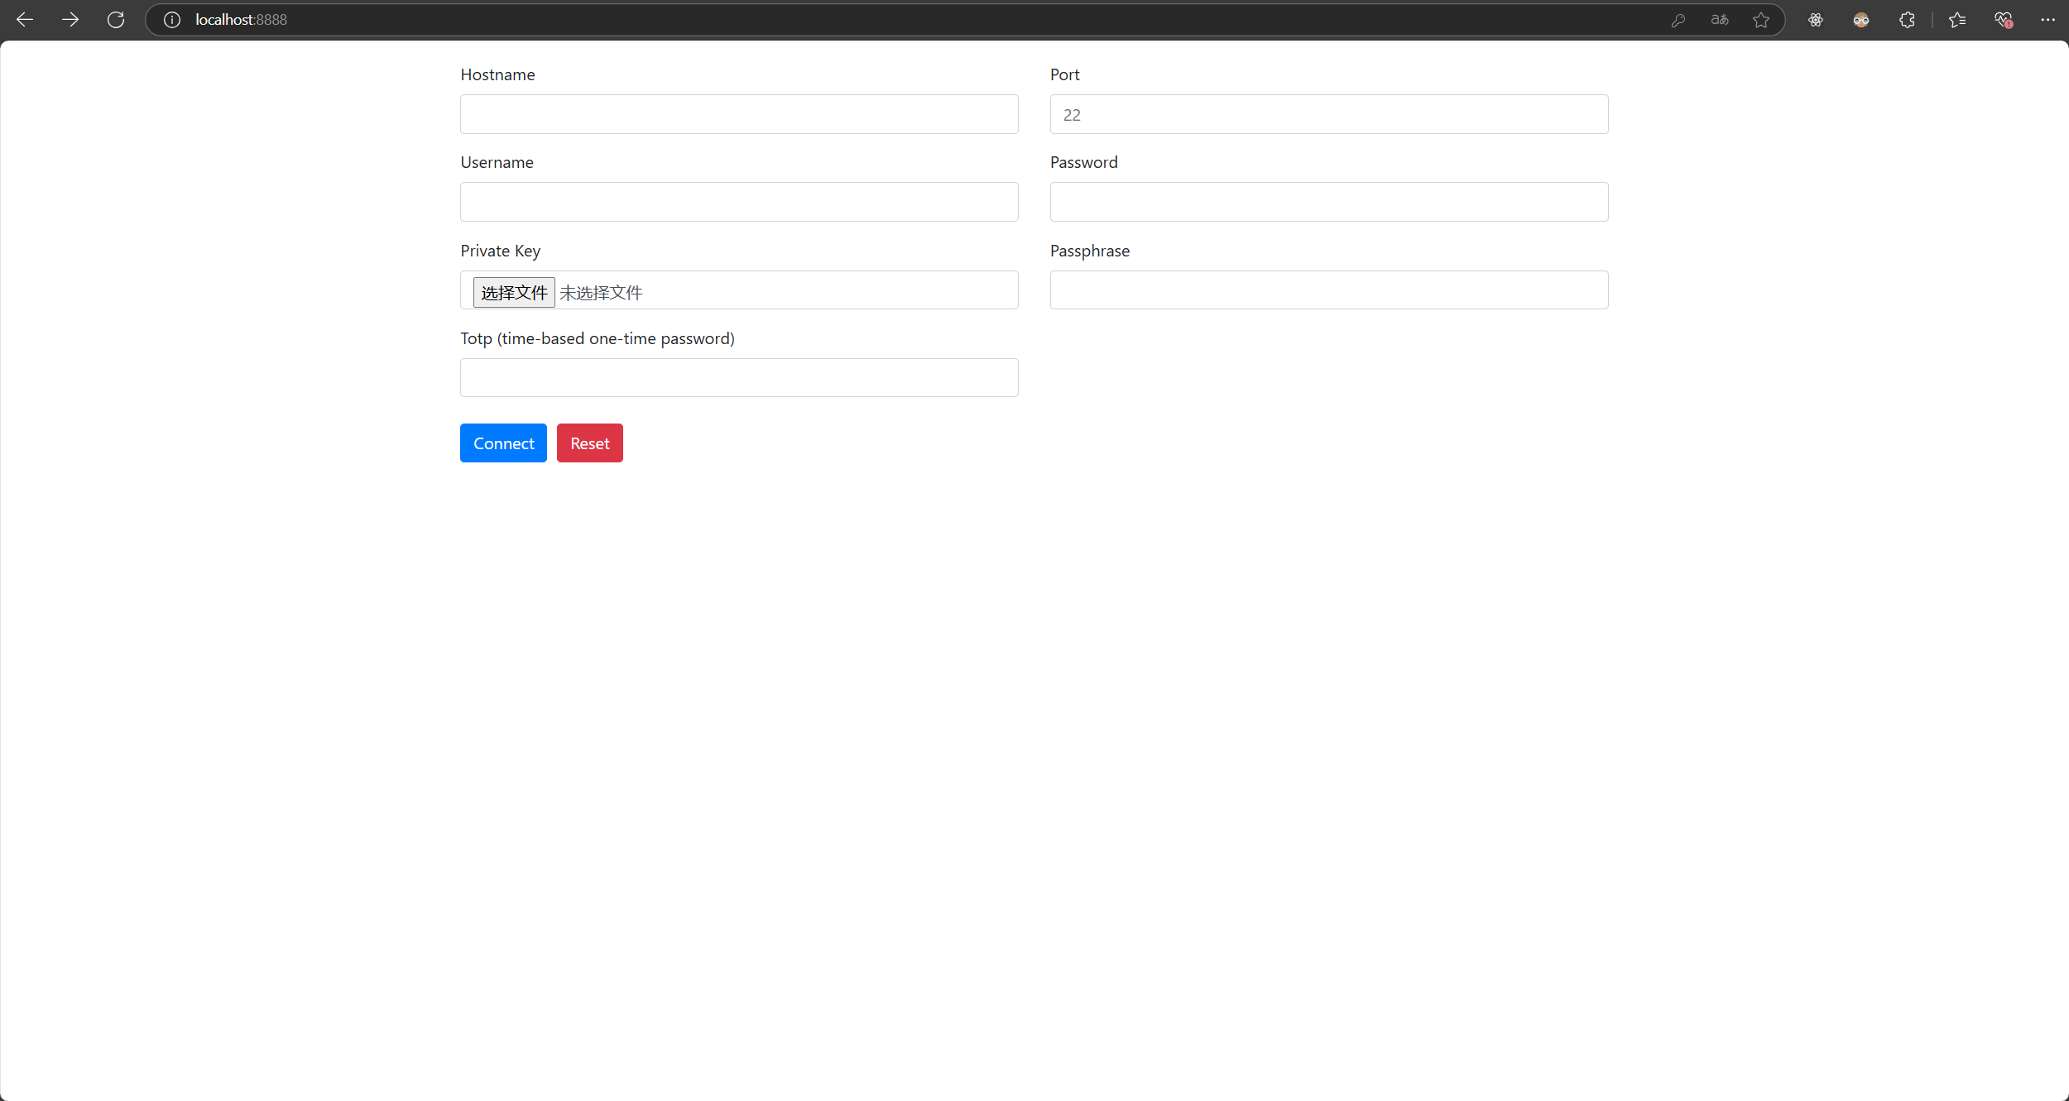This screenshot has width=2069, height=1101.
Task: Navigate forward one page
Action: click(70, 19)
